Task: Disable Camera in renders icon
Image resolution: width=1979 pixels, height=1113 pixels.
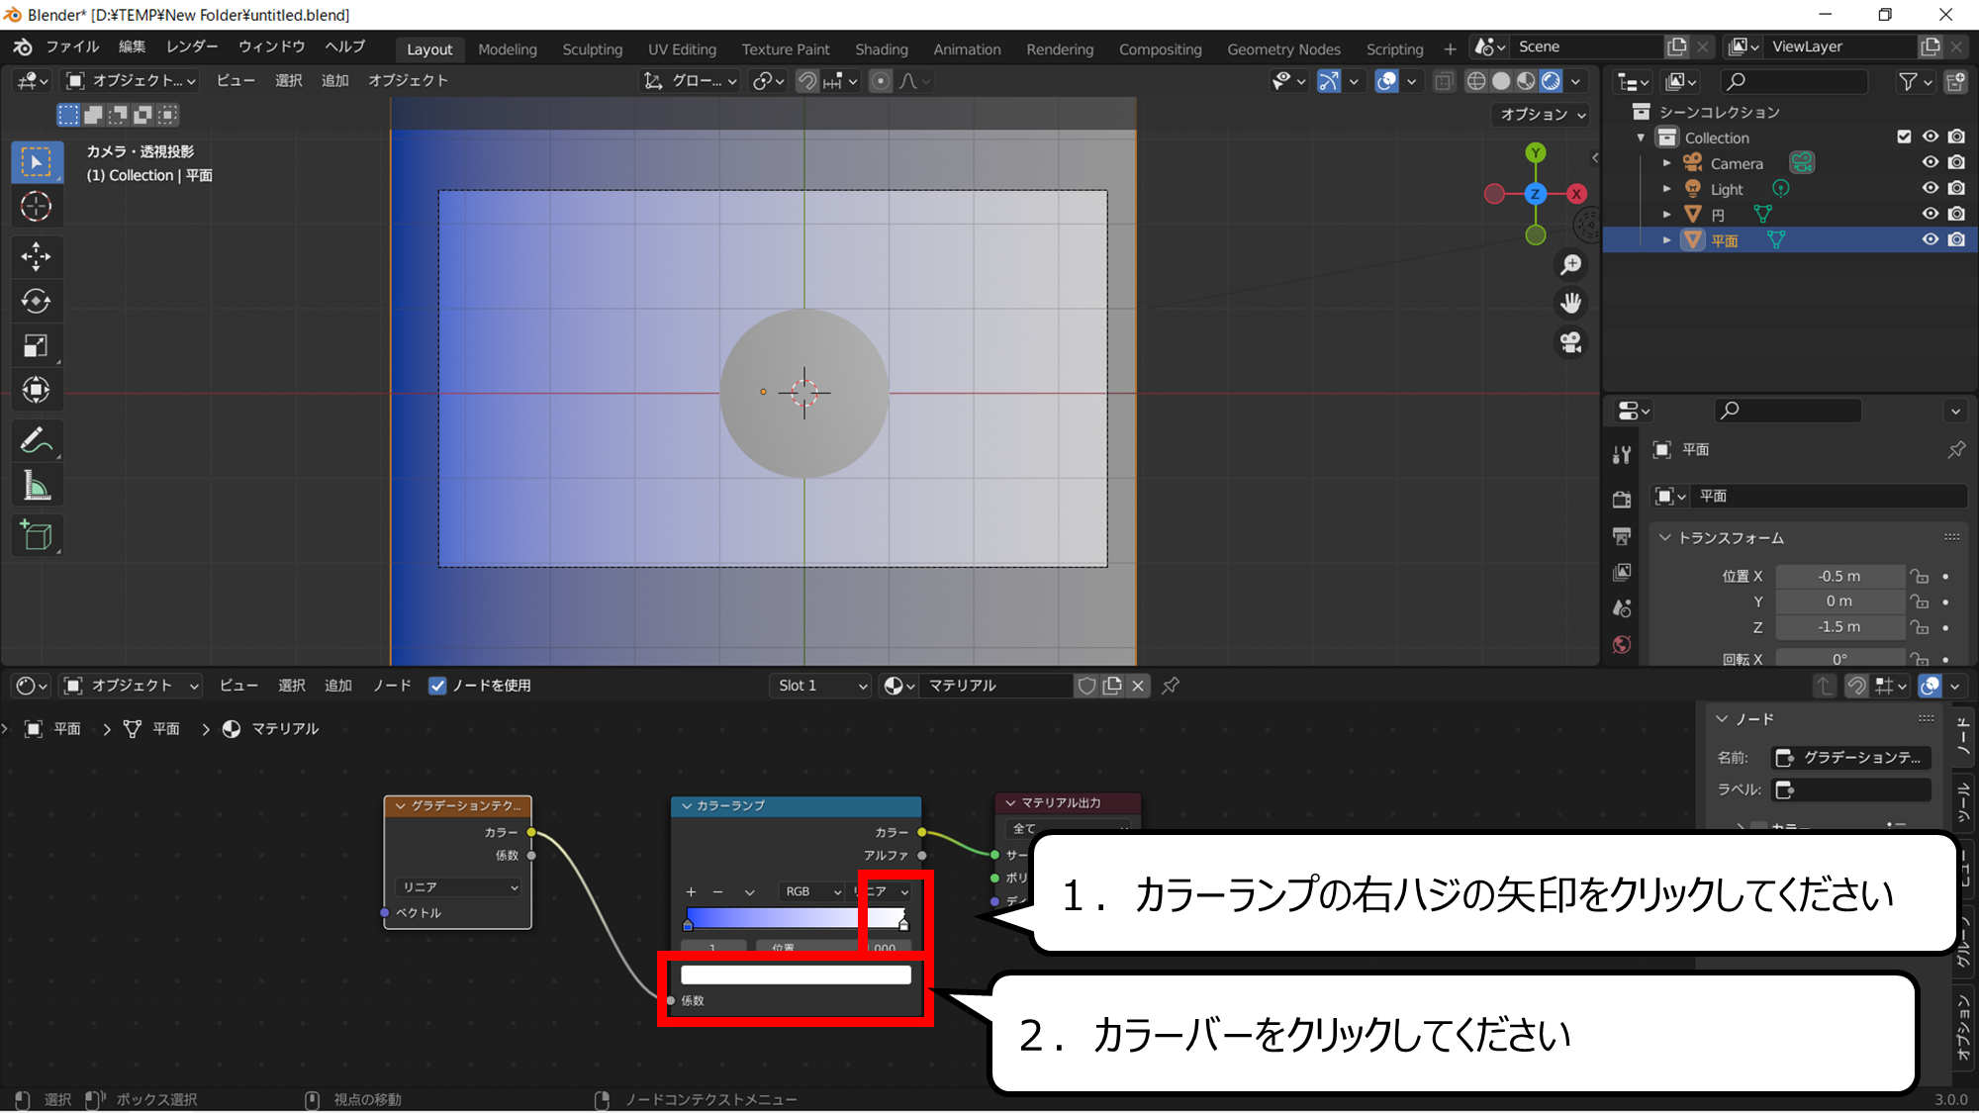Action: (x=1956, y=162)
